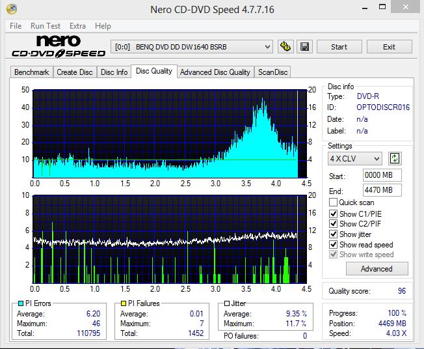Click the DVD-R disc type value
The image size is (424, 349).
(368, 96)
